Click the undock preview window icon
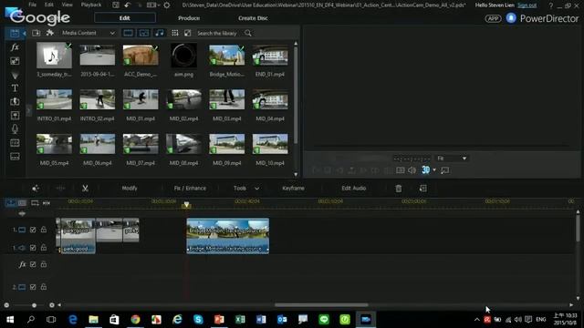Viewport: 584px width, 328px height. [x=444, y=170]
